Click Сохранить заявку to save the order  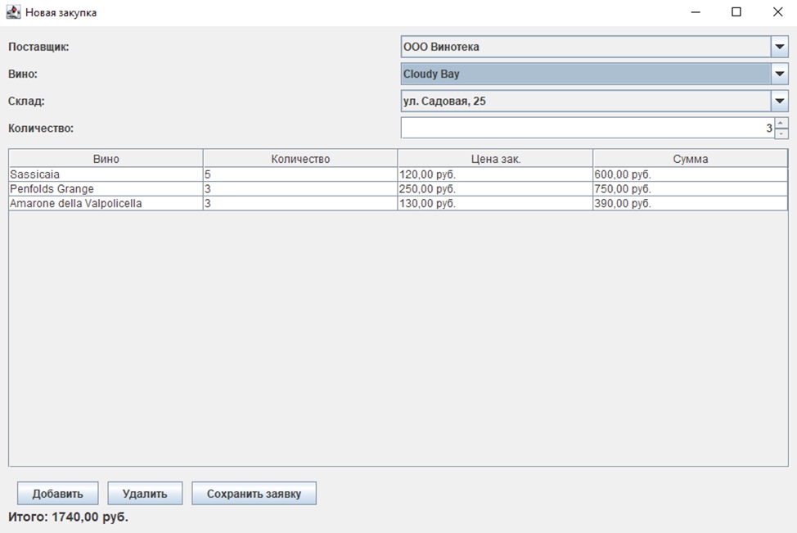coord(254,494)
